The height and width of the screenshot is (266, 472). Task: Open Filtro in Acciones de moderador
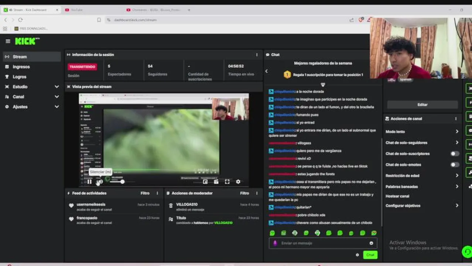coord(244,193)
